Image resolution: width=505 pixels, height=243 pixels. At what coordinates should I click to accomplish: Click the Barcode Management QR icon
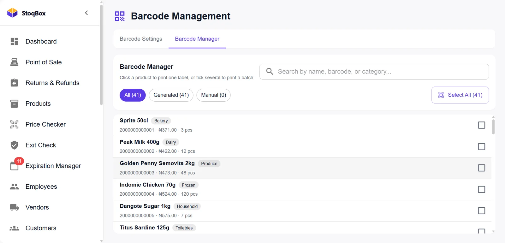click(120, 16)
